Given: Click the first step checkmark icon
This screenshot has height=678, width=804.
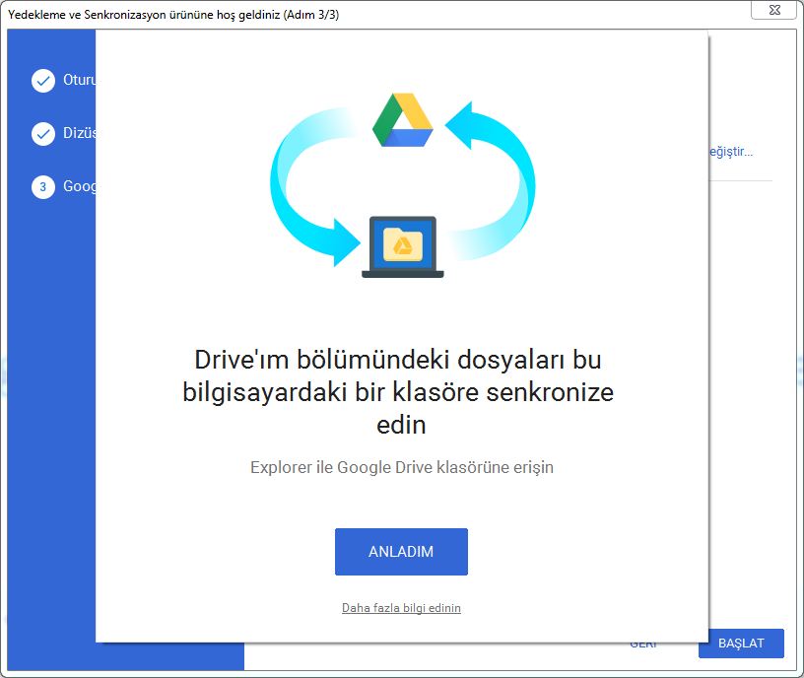Looking at the screenshot, I should click(x=43, y=81).
